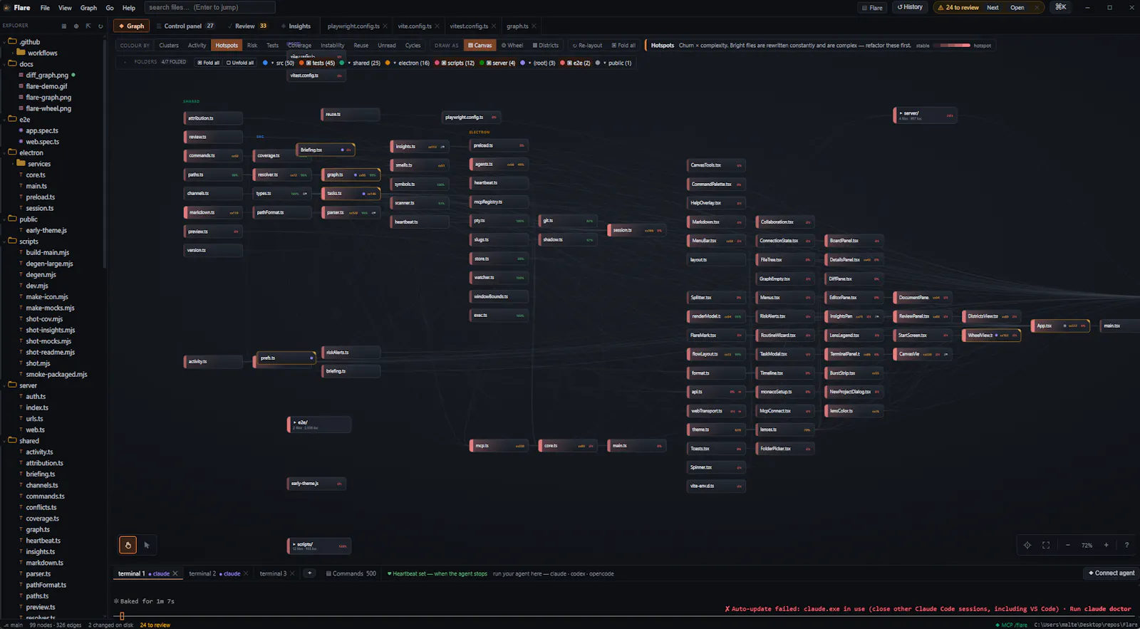
Task: Close the vite.config.ts tab
Action: [x=437, y=26]
